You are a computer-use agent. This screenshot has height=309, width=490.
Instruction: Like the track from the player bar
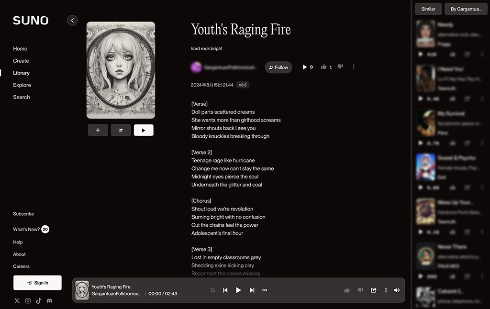click(347, 290)
